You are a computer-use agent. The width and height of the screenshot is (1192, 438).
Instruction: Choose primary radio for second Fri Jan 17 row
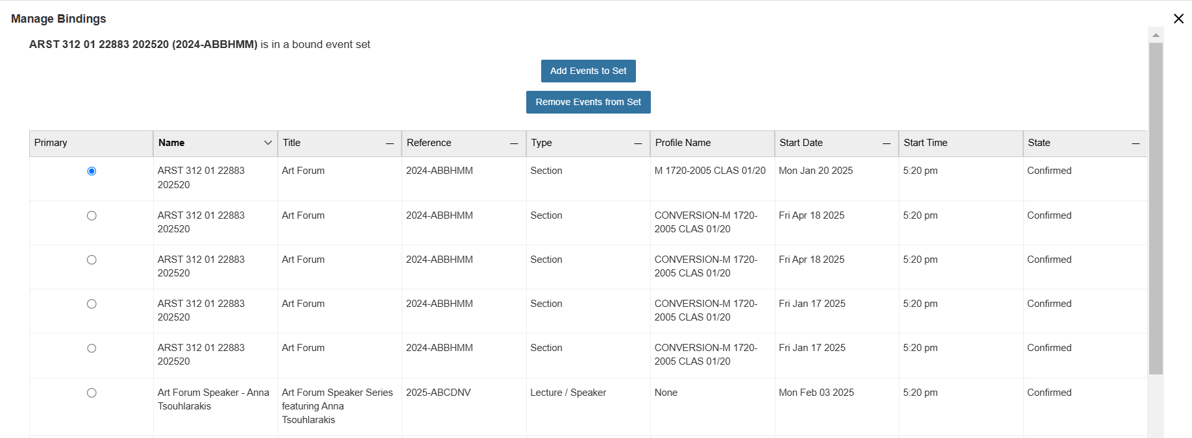pos(91,348)
